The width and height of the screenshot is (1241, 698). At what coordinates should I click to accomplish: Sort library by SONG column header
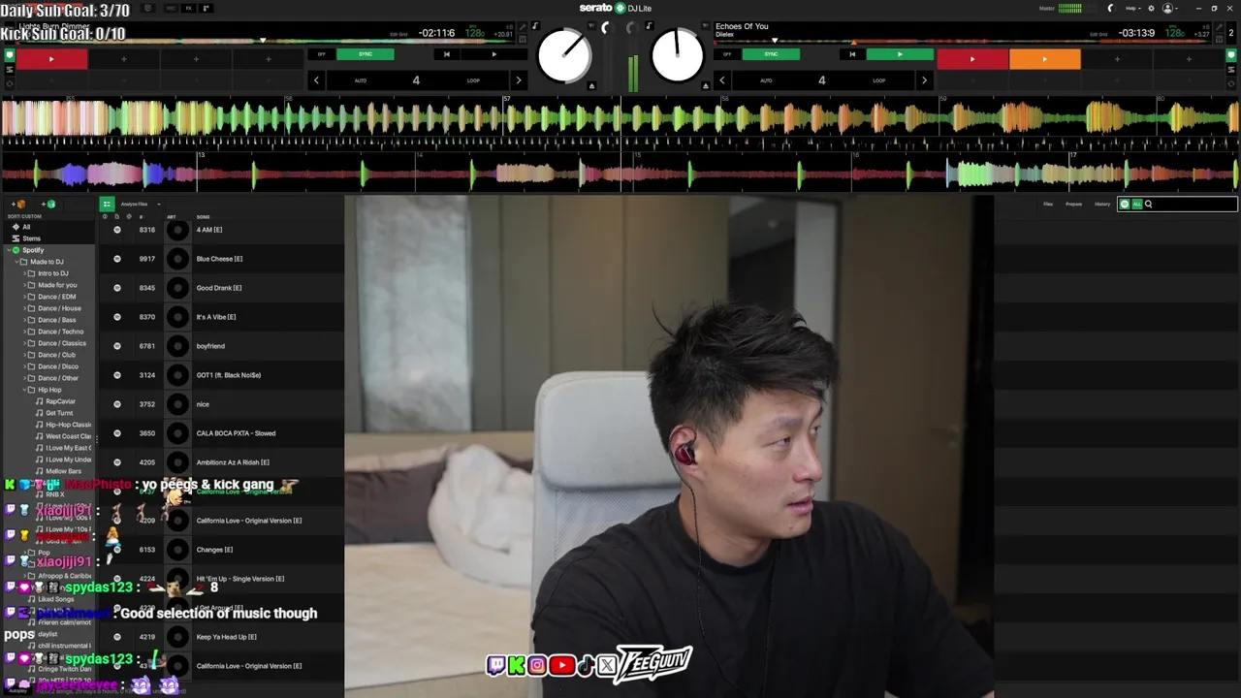coord(203,216)
